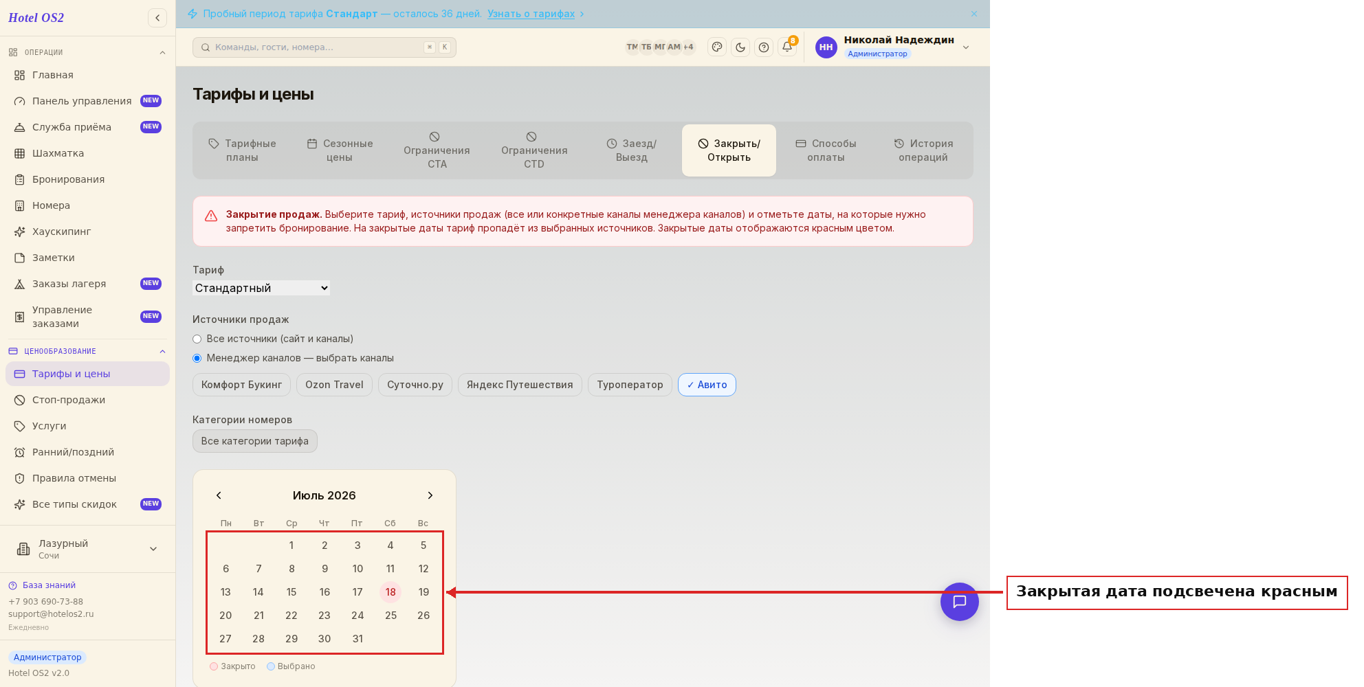1364x687 pixels.
Task: Open the color theme palette icon
Action: (717, 47)
